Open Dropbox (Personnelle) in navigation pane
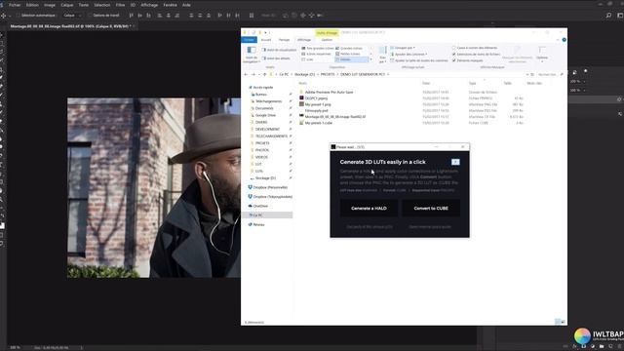Screen dimensions: 624x351 270,187
